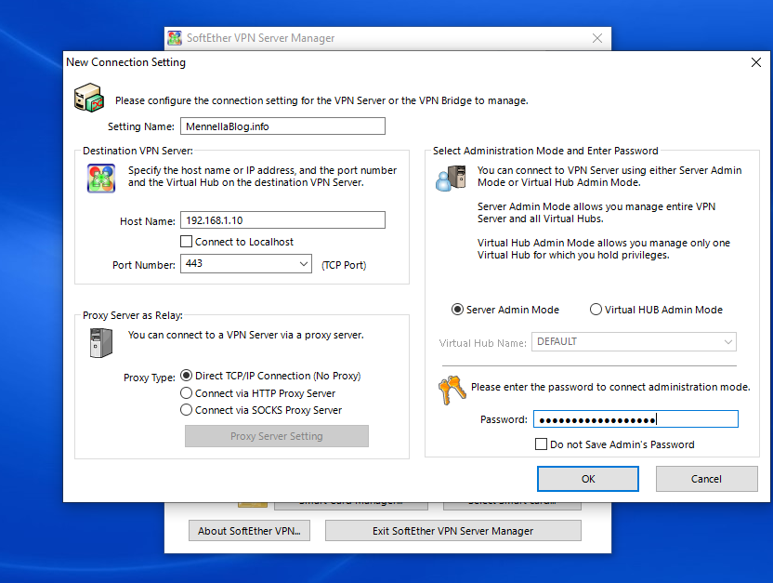
Task: Choose Connect via SOCKS Proxy Server
Action: (x=187, y=410)
